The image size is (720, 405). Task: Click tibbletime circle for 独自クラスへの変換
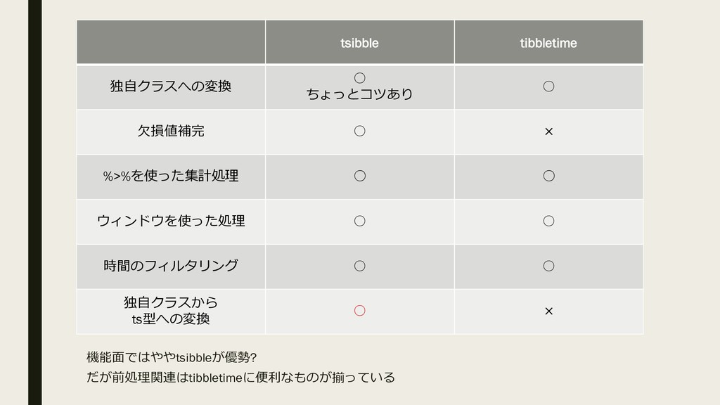point(548,86)
